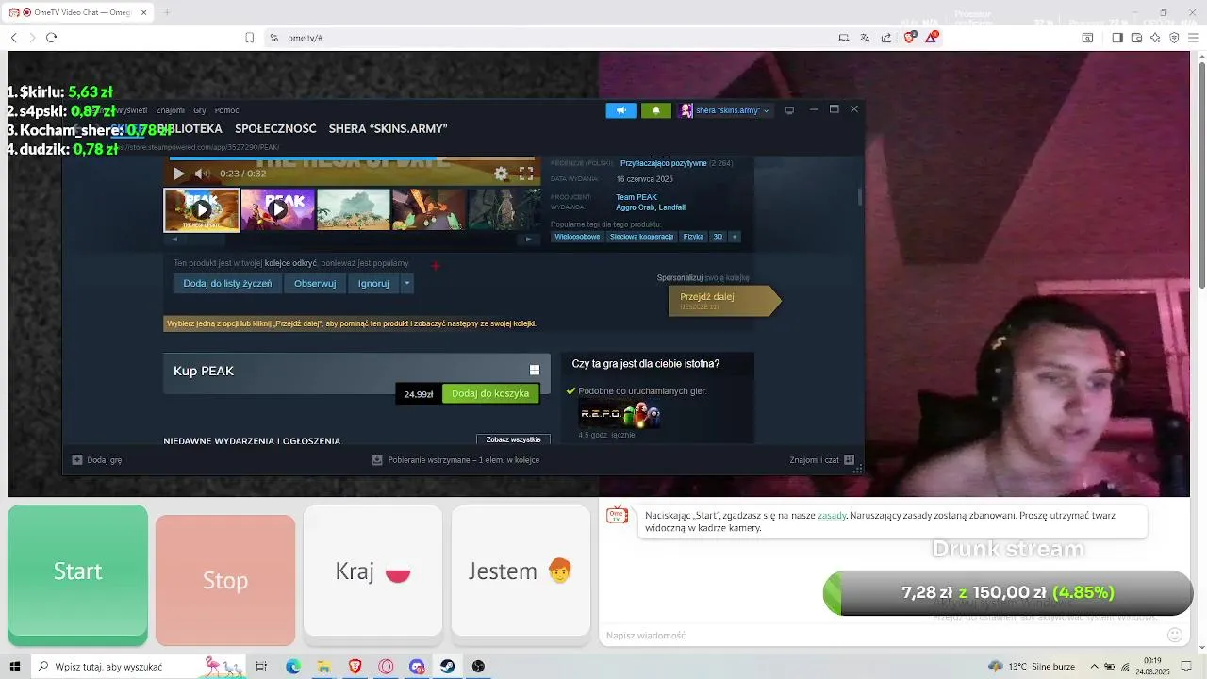Select the Sieciowa kooperacja tag
This screenshot has width=1207, height=679.
tap(641, 237)
